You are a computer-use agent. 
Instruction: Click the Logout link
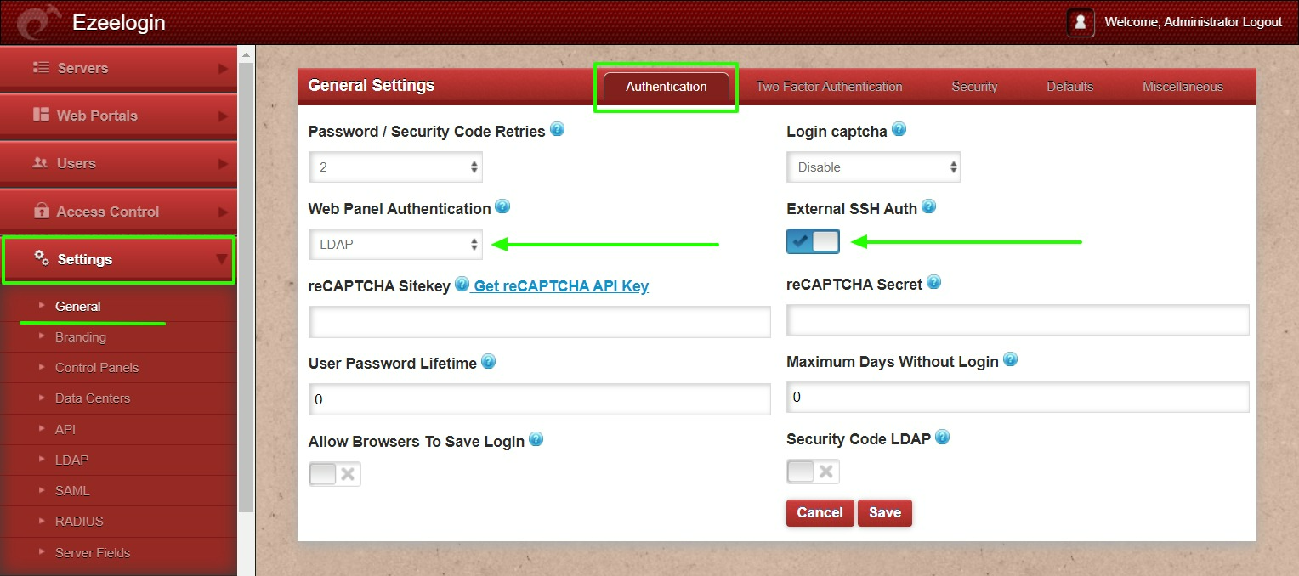point(1262,22)
